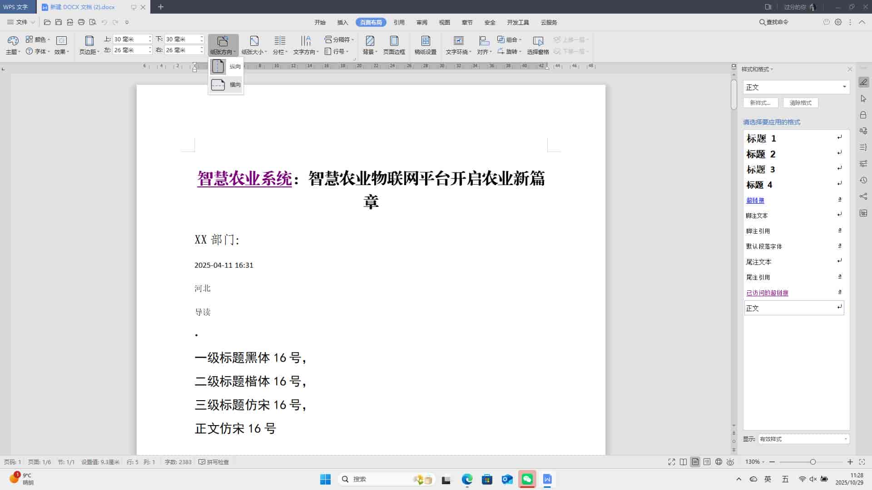Open Manuscript Paper Settings (稿纸设置)

425,45
